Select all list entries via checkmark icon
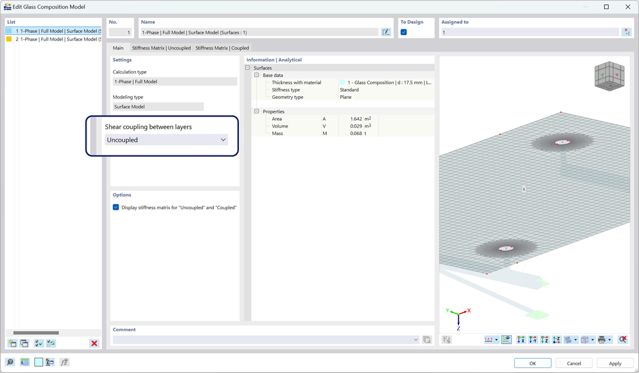 [38, 343]
